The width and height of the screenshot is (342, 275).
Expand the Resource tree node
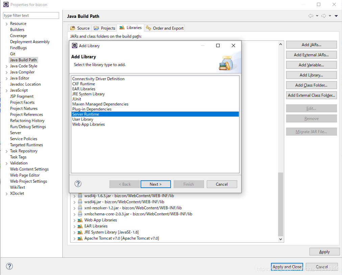[6, 24]
